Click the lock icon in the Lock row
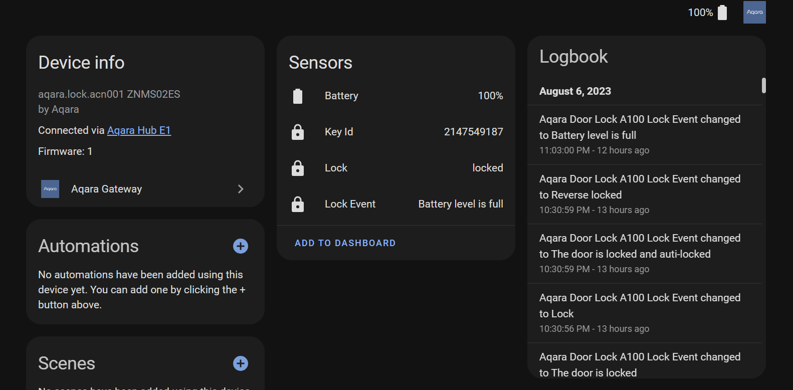Screen dimensions: 793x390 coord(298,168)
